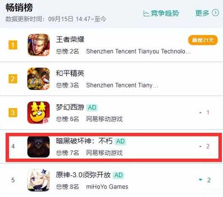Open the 暗黑破坏神:不朽 dark icon
This screenshot has width=223, height=197.
pyautogui.click(x=38, y=146)
